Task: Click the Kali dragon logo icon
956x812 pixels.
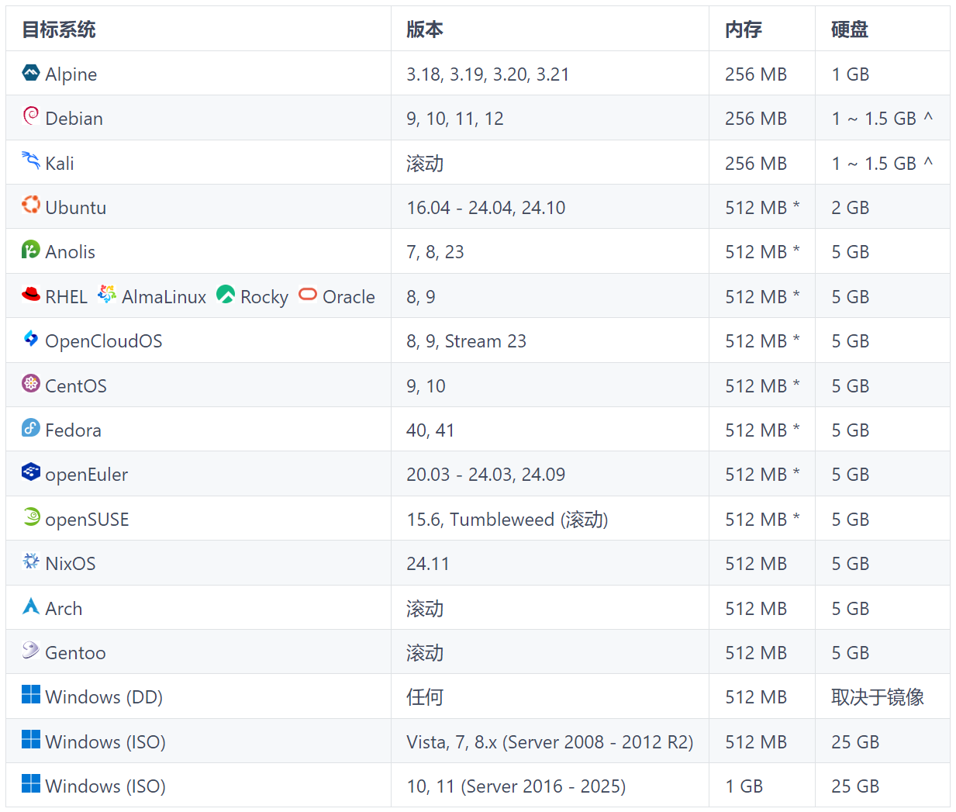Action: tap(31, 161)
